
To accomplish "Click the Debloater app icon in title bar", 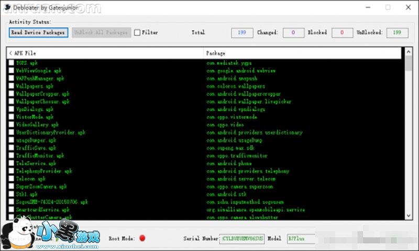I will click(x=6, y=7).
